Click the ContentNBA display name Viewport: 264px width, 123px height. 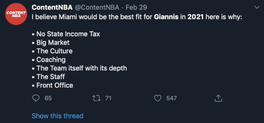[x=52, y=7]
